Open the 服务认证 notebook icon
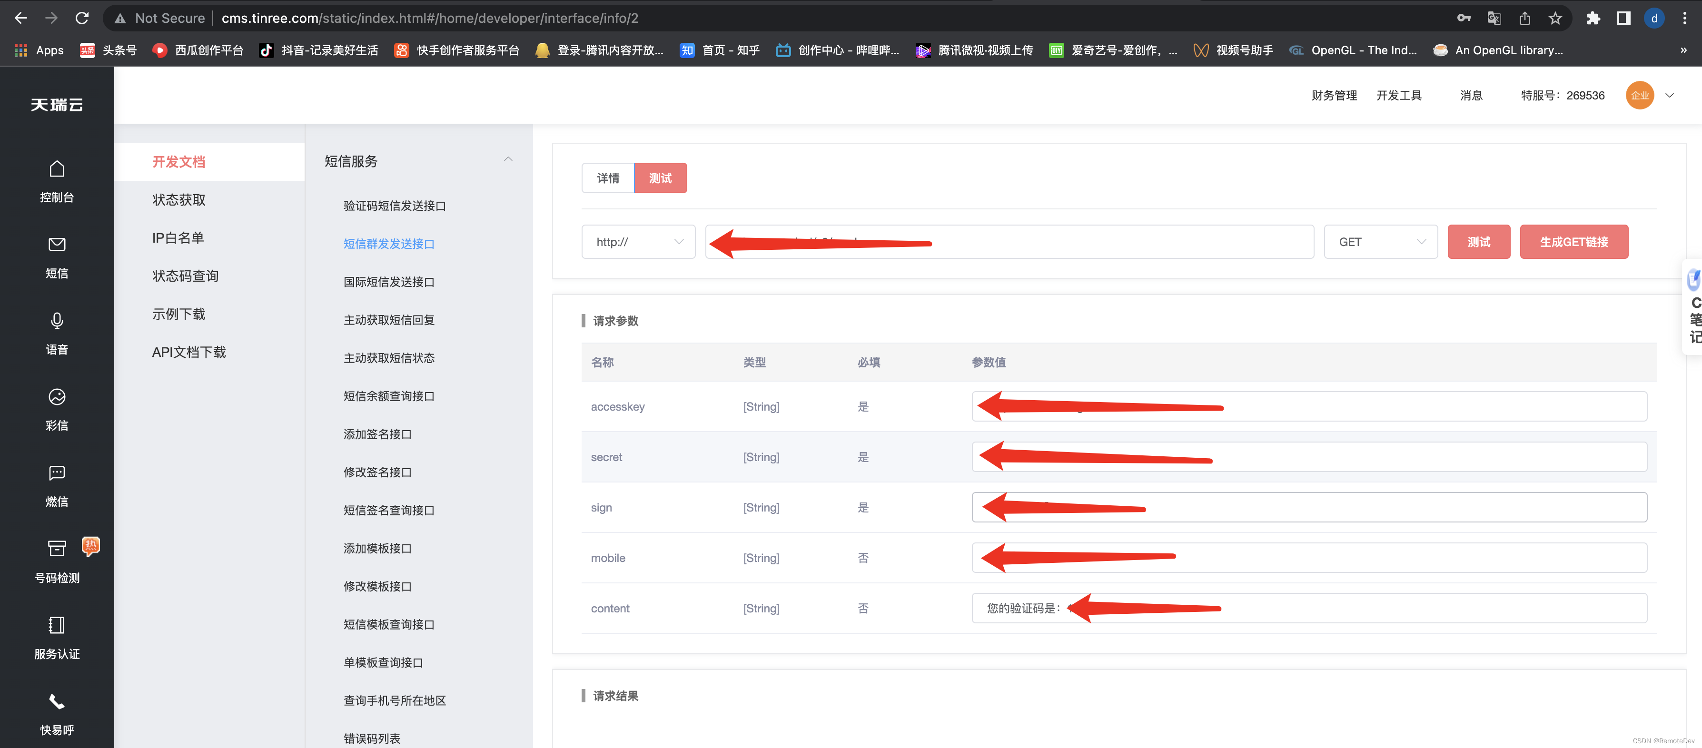 pos(57,625)
